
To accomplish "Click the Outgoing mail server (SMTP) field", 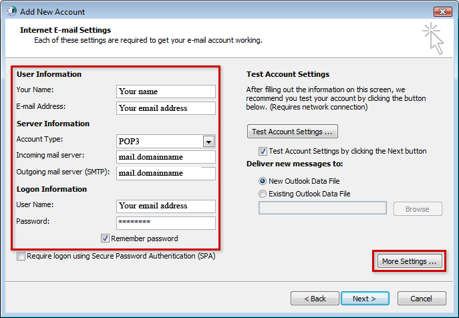I will [x=166, y=173].
